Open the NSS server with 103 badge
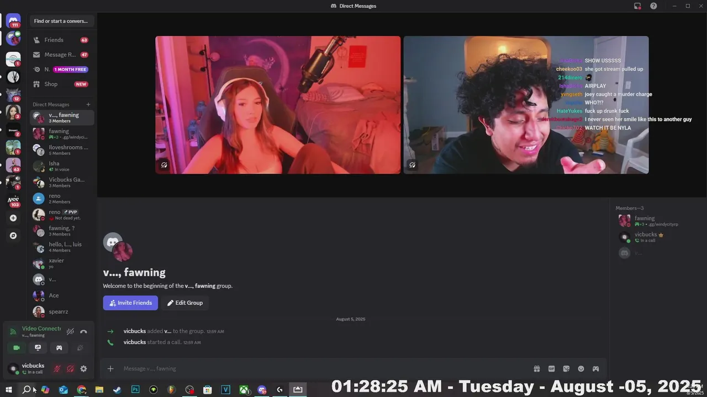 (13, 200)
